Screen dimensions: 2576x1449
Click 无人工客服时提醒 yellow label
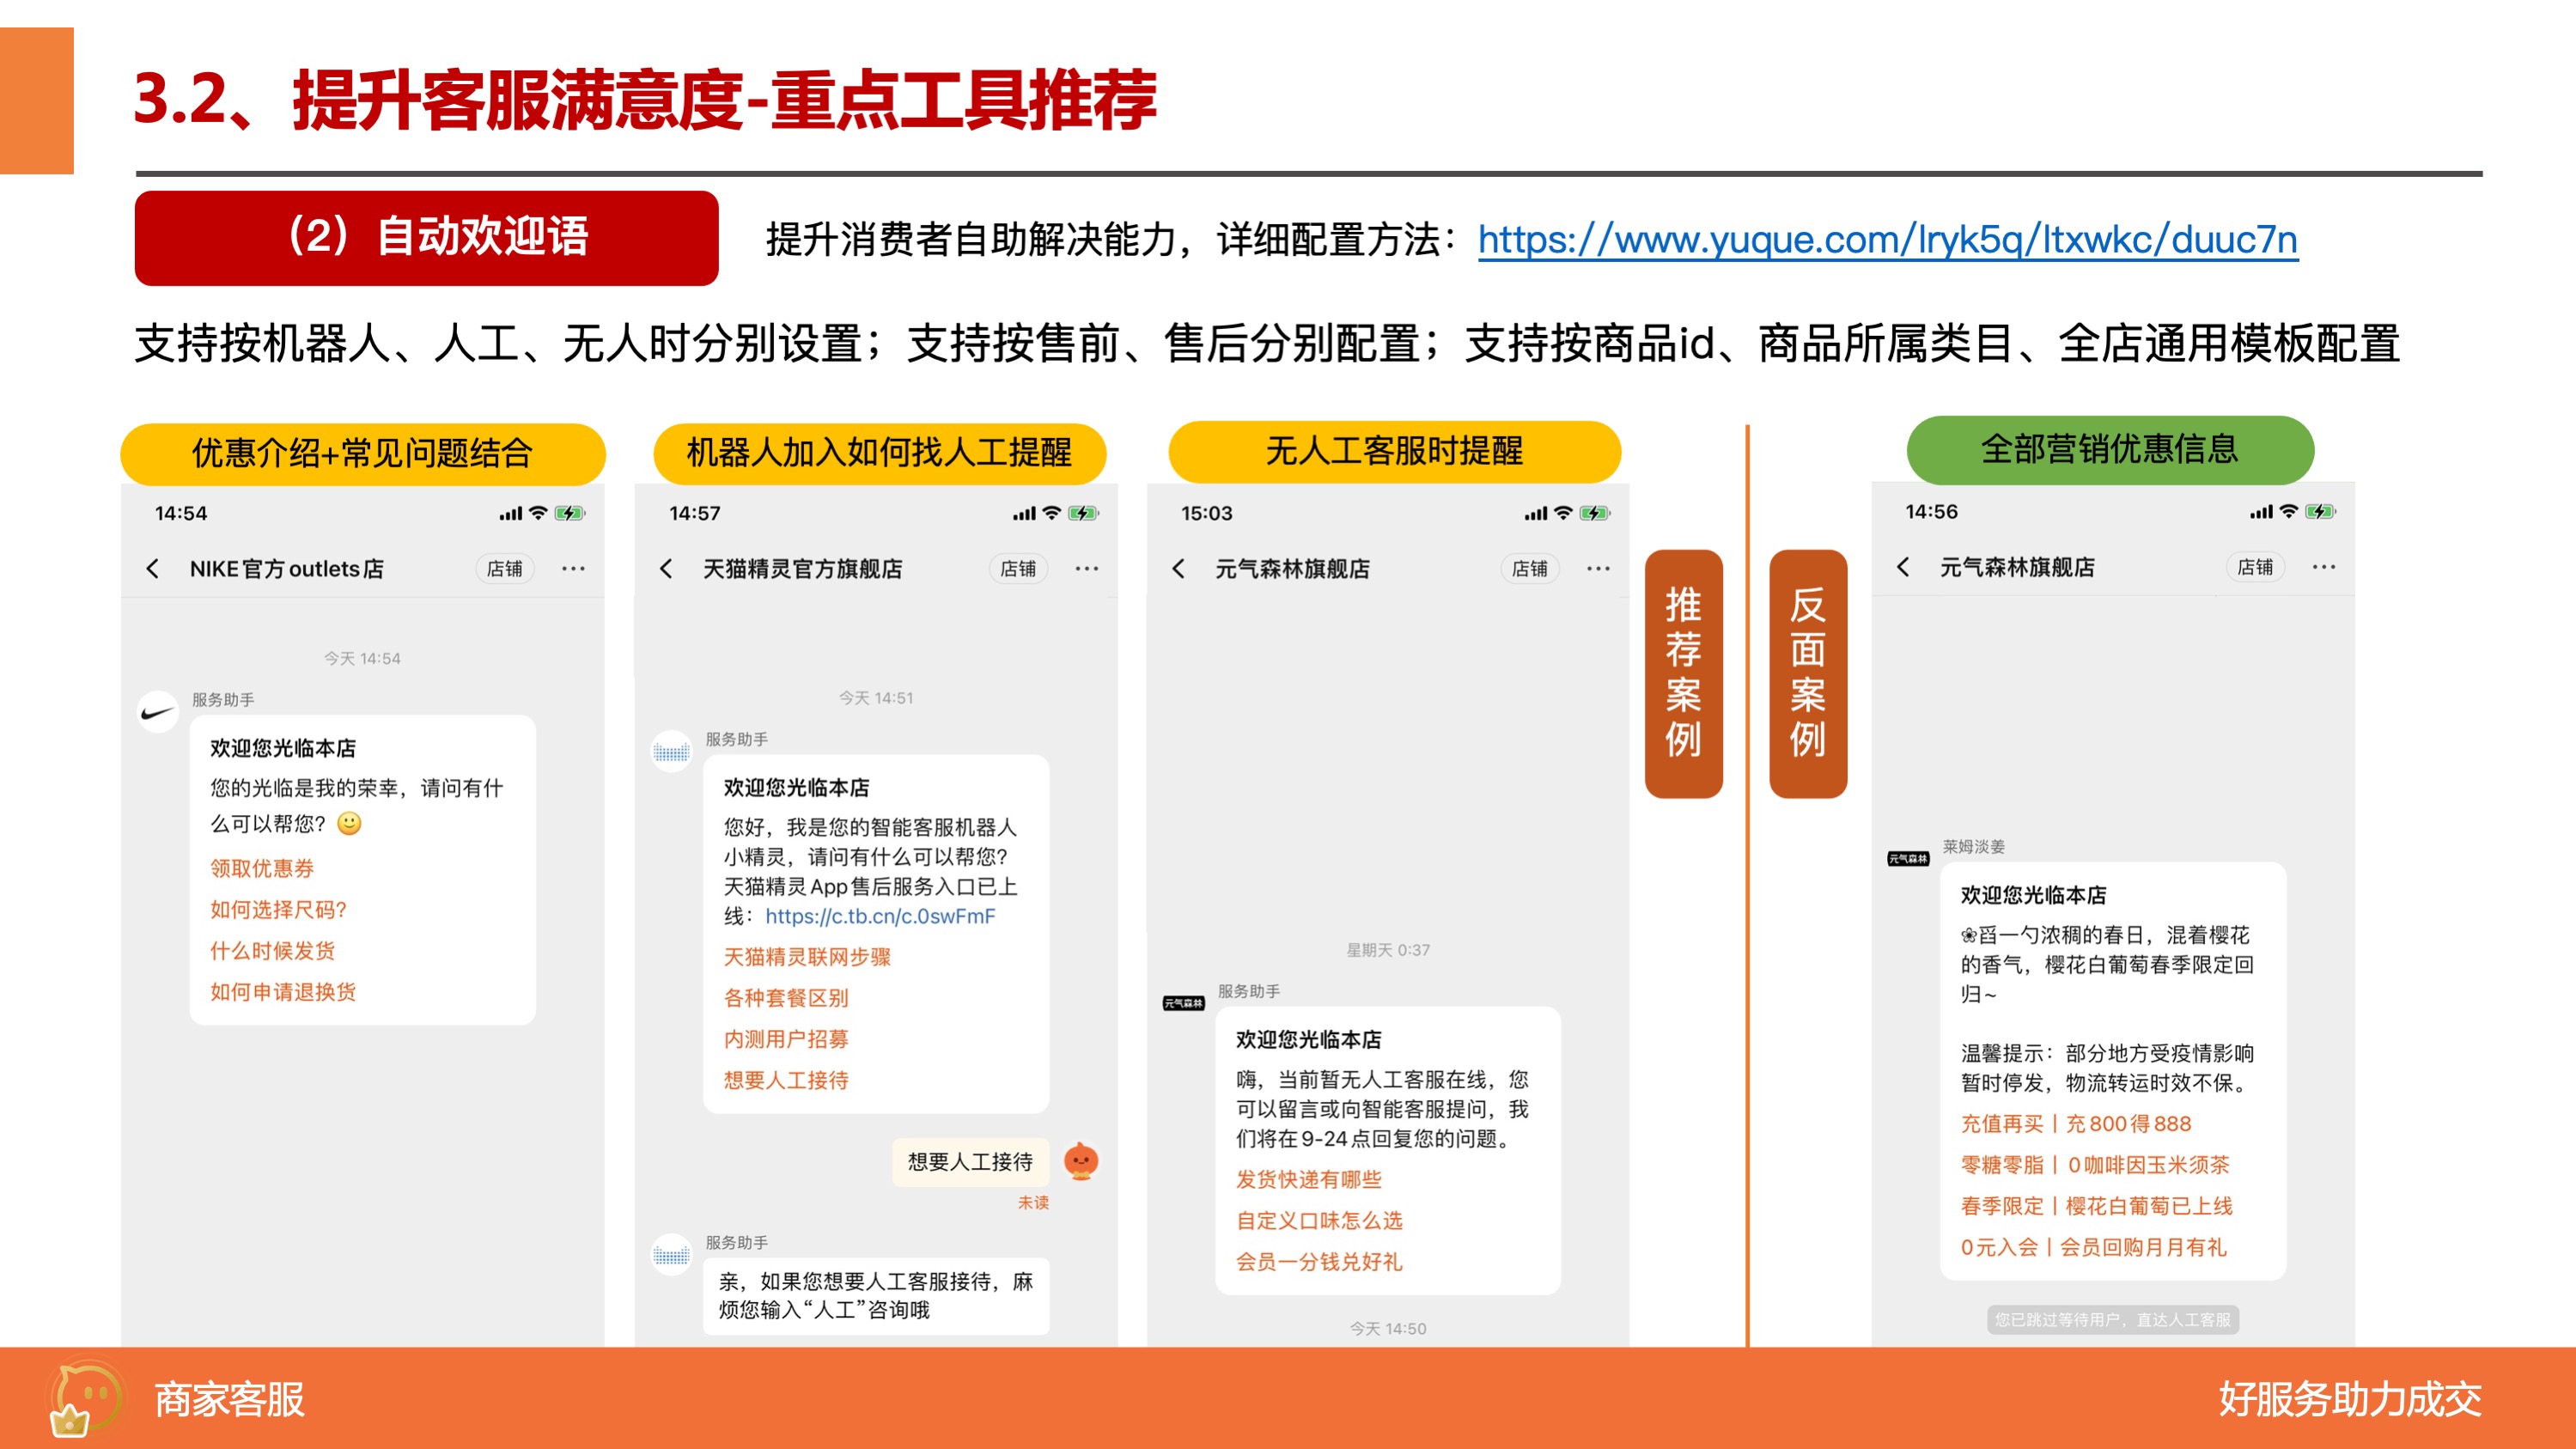tap(1395, 451)
